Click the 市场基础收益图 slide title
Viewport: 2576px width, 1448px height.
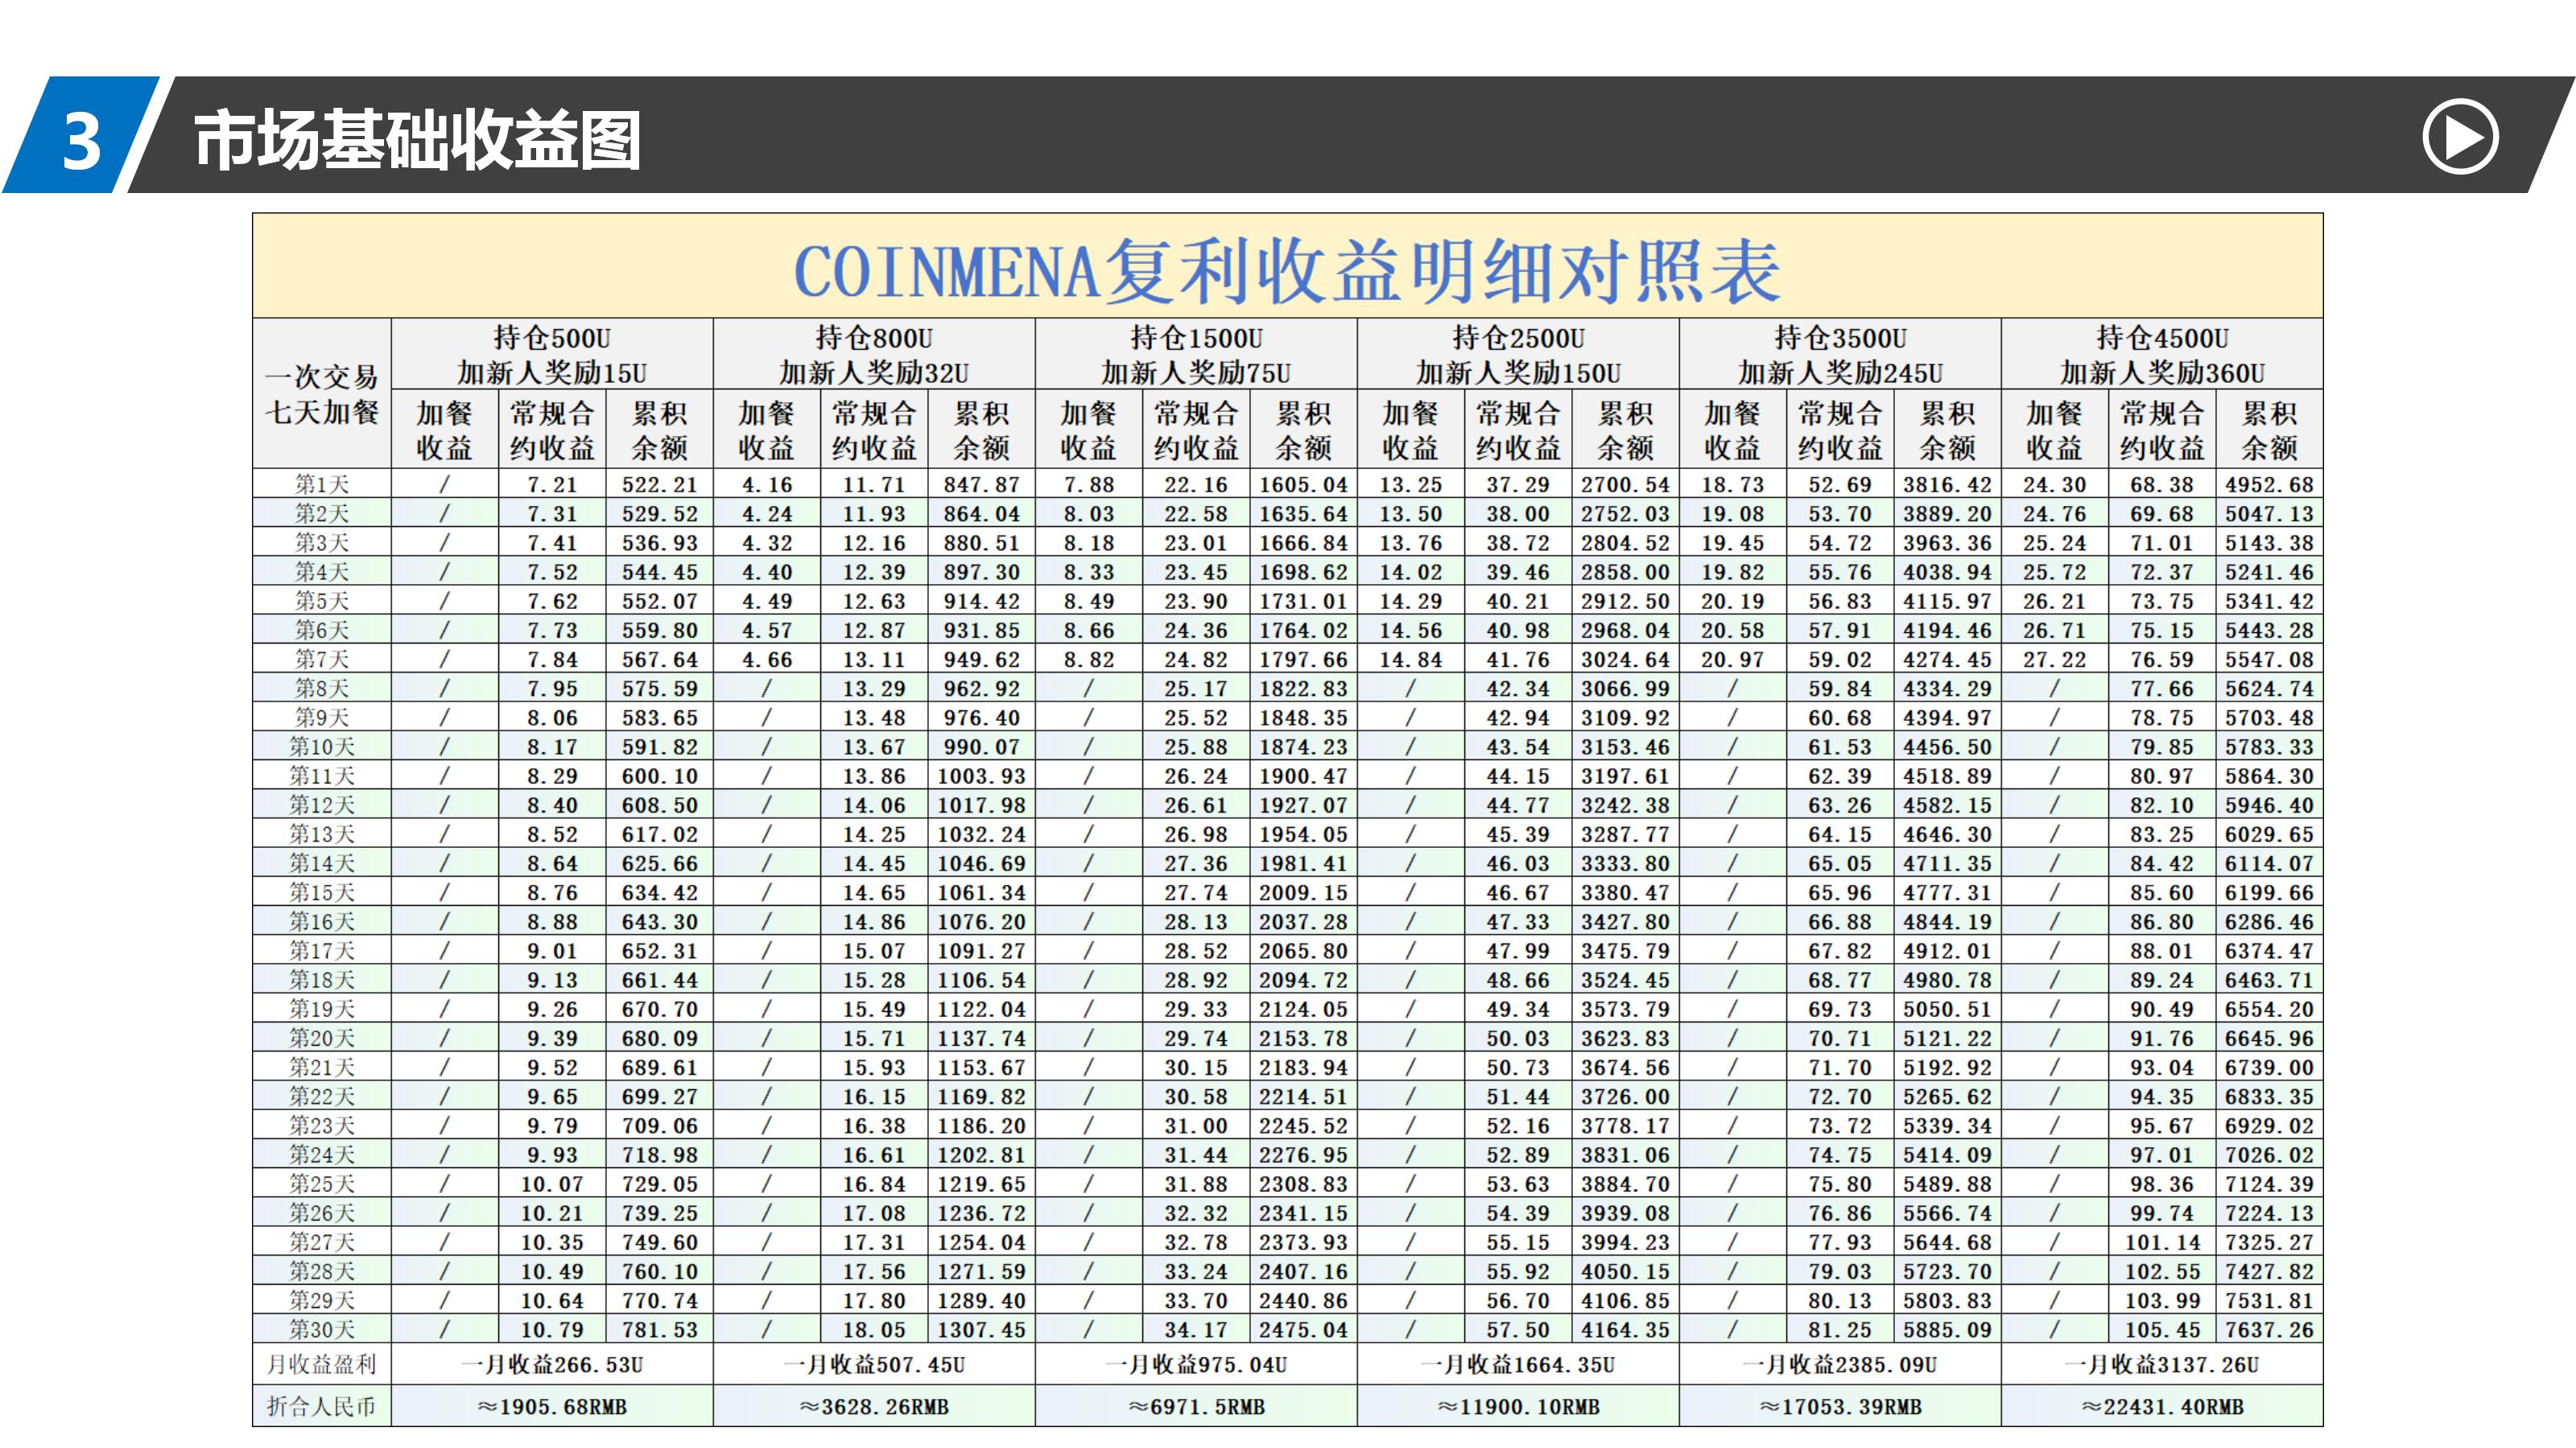point(417,140)
